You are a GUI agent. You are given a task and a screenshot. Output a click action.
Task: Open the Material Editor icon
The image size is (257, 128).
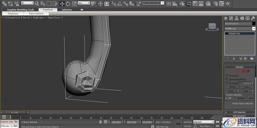click(208, 4)
